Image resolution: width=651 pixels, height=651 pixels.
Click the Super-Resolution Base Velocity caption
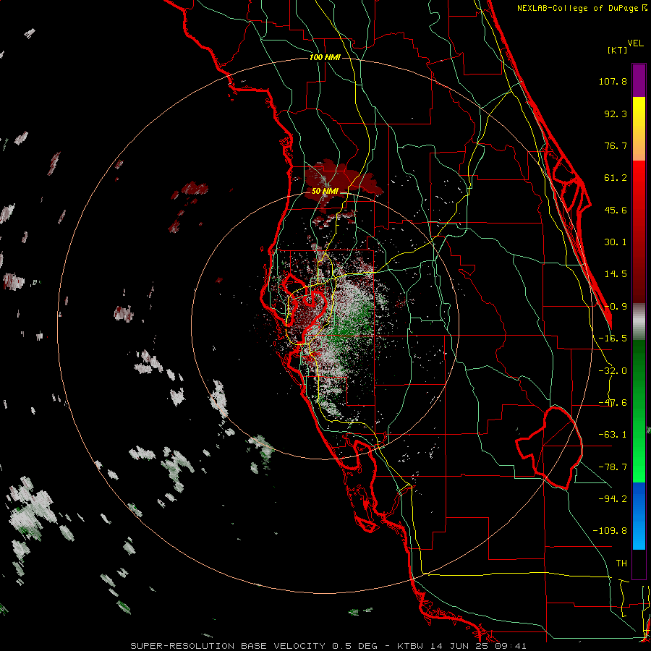click(328, 646)
